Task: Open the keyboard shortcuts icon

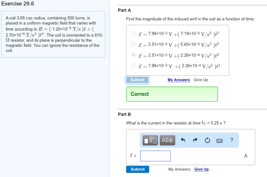Action: coord(219,141)
